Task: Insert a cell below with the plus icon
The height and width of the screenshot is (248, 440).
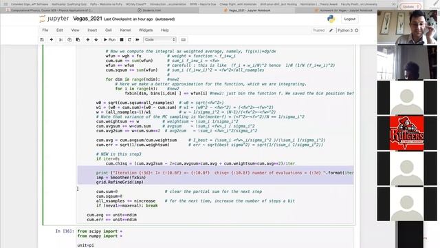Action: [52, 40]
